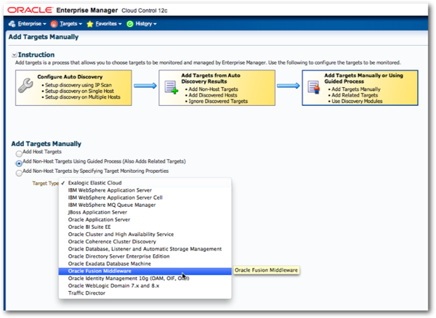
Task: Open the Enterprise dropdown menu
Action: (29, 24)
